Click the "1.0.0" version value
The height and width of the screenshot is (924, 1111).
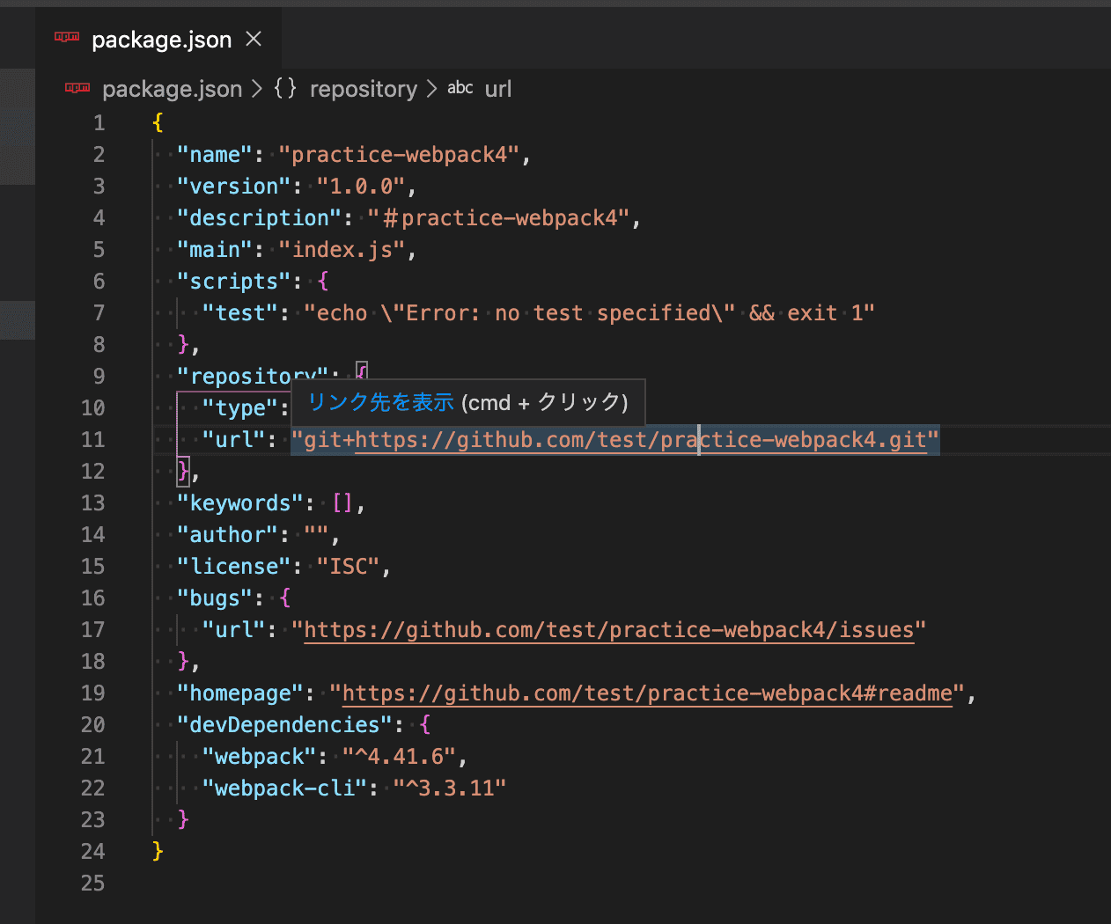pyautogui.click(x=361, y=186)
